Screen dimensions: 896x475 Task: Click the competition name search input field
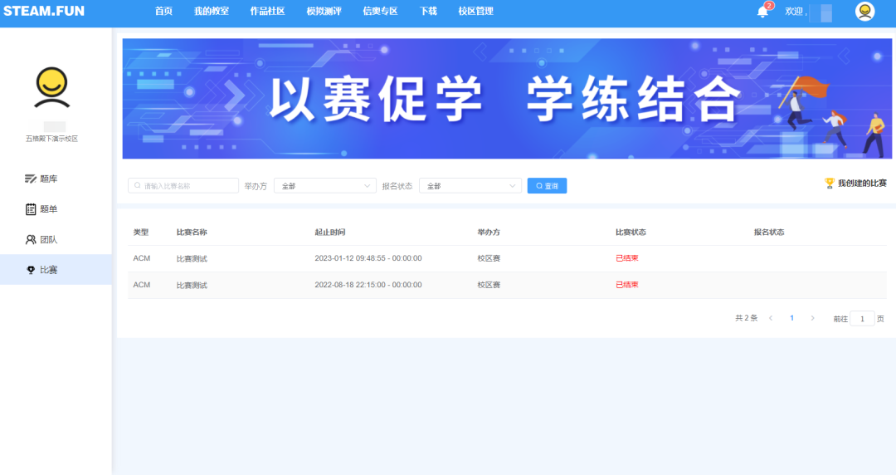[x=183, y=186]
